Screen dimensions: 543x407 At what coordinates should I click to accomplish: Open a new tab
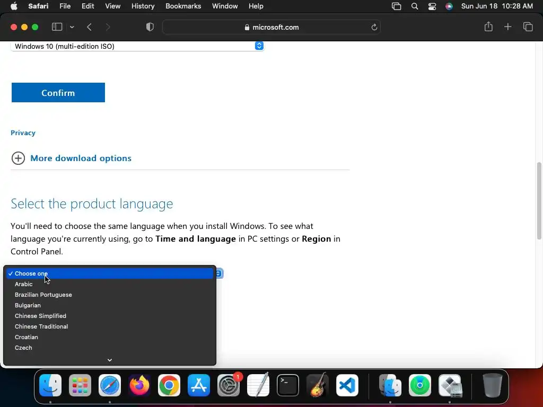pos(507,26)
